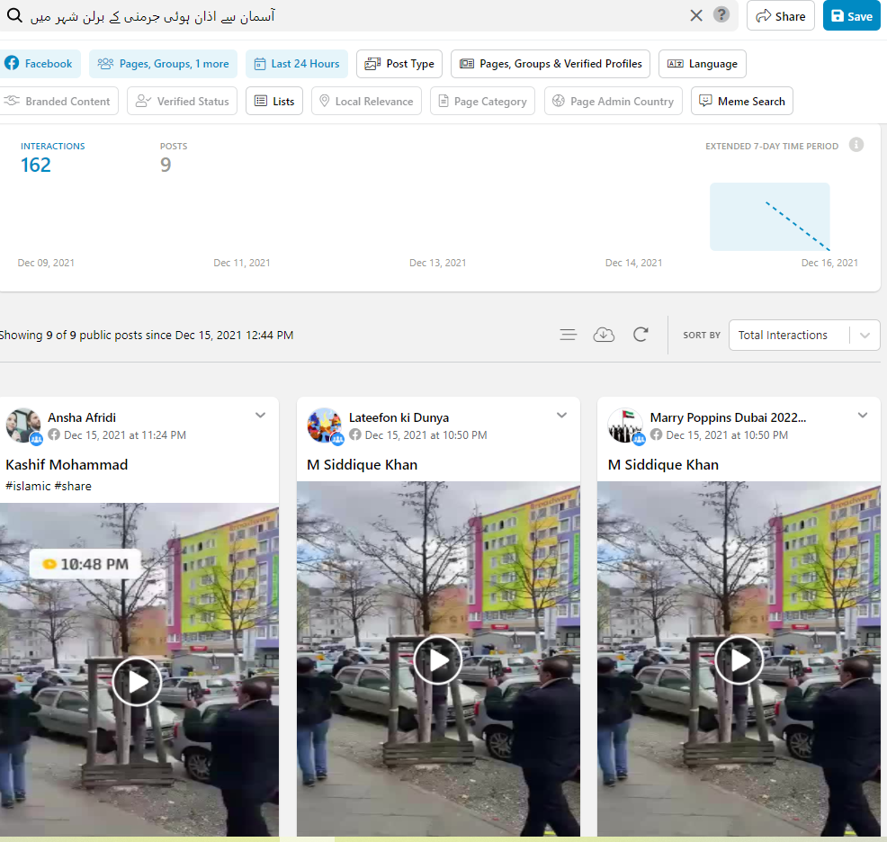The image size is (887, 842).
Task: Click the download cloud icon
Action: [604, 335]
